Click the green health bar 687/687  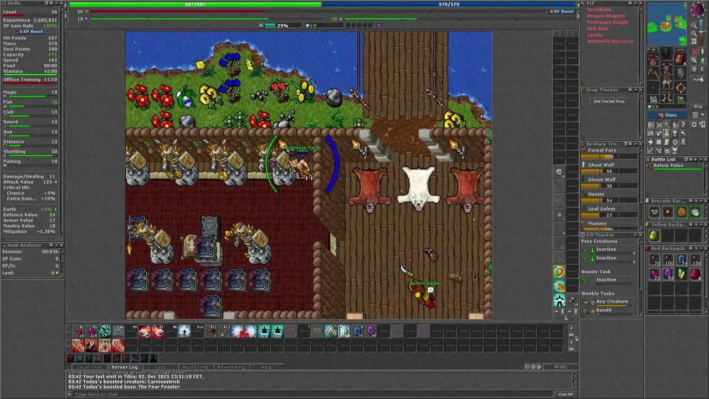[x=195, y=4]
